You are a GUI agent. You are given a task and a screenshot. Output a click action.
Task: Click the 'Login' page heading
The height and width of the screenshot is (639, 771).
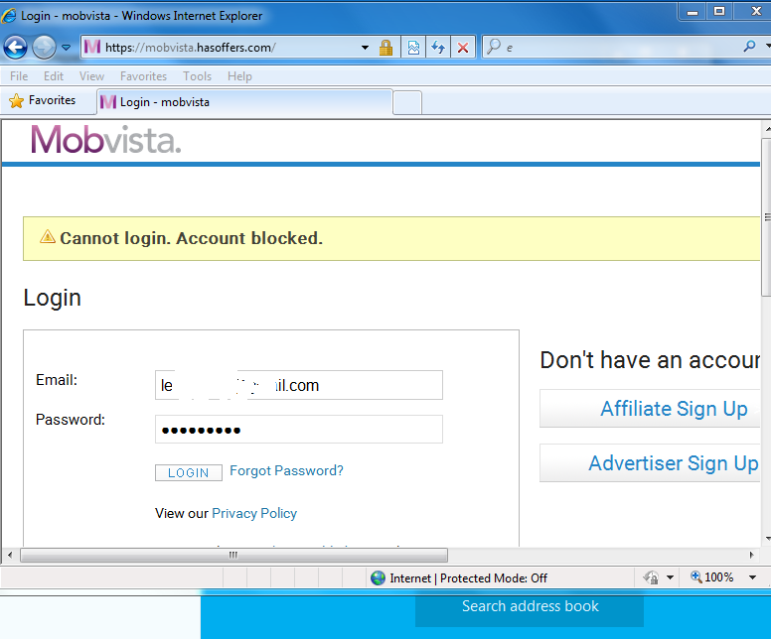(52, 298)
